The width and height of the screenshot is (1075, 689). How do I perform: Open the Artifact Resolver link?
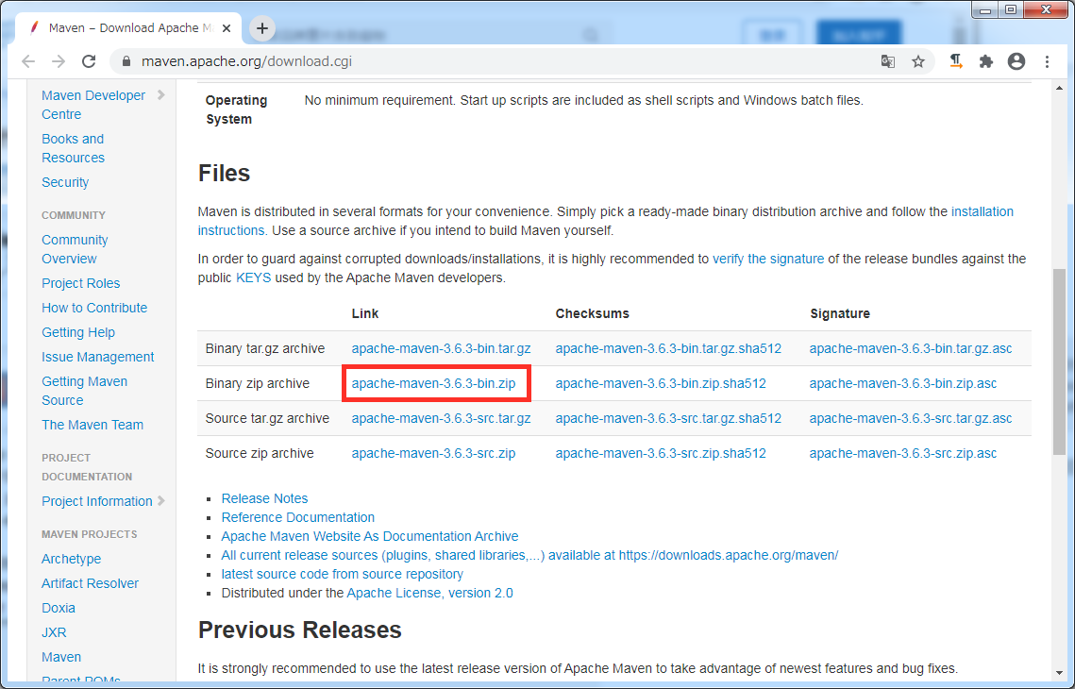coord(90,583)
